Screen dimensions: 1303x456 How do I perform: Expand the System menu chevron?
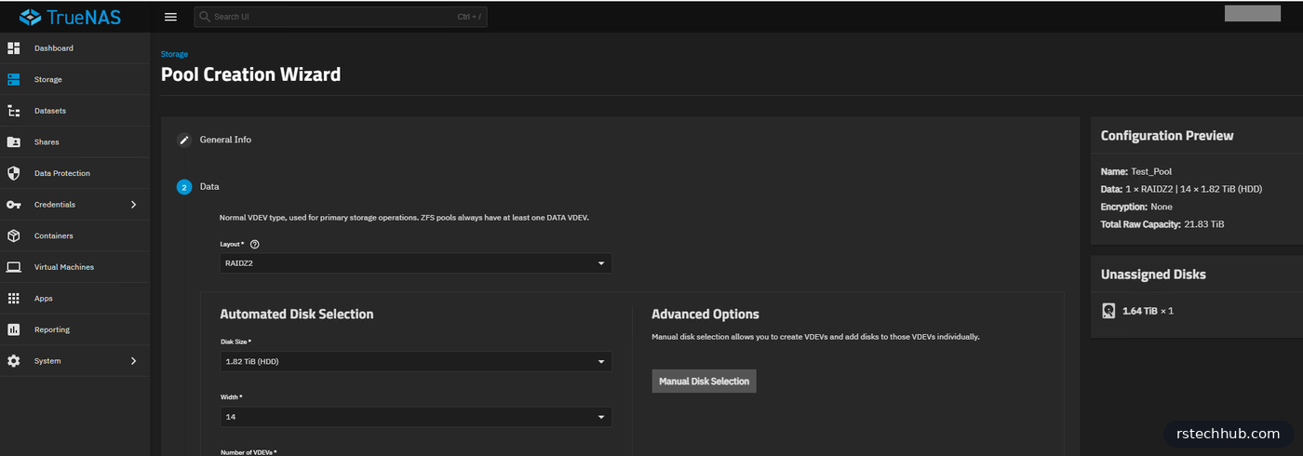pos(133,361)
